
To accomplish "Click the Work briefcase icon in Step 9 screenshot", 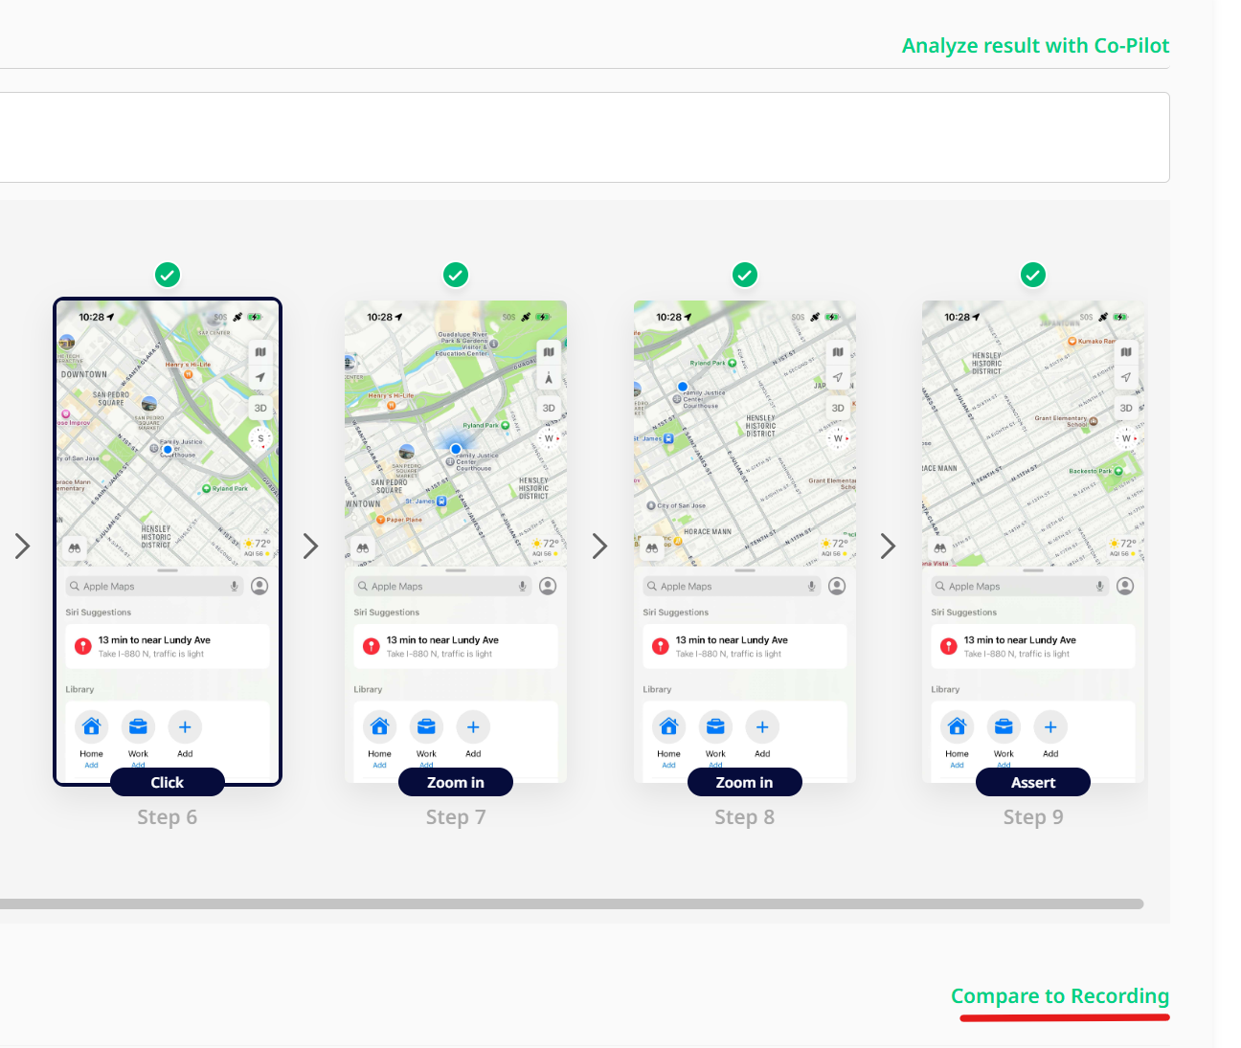I will click(1004, 727).
